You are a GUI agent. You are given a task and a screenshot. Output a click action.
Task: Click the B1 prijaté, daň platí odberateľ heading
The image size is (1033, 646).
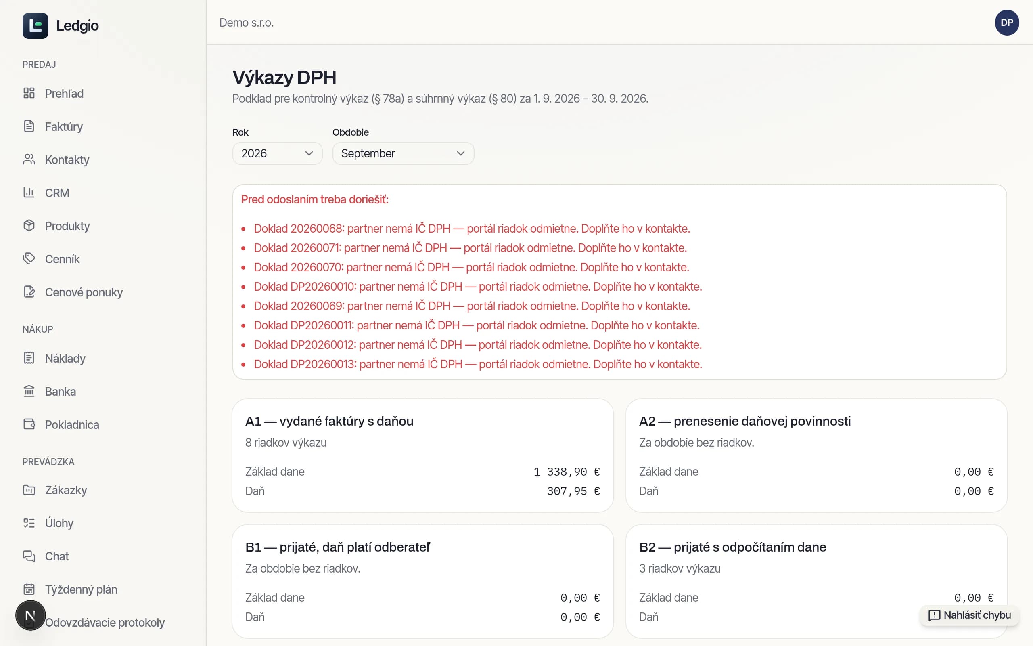click(338, 547)
